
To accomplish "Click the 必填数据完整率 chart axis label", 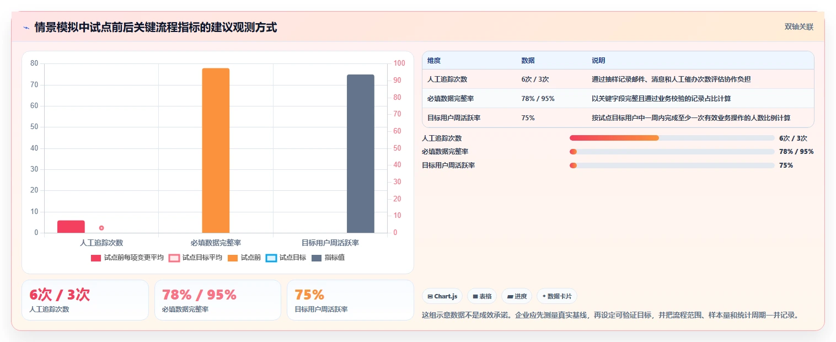I will click(x=216, y=243).
